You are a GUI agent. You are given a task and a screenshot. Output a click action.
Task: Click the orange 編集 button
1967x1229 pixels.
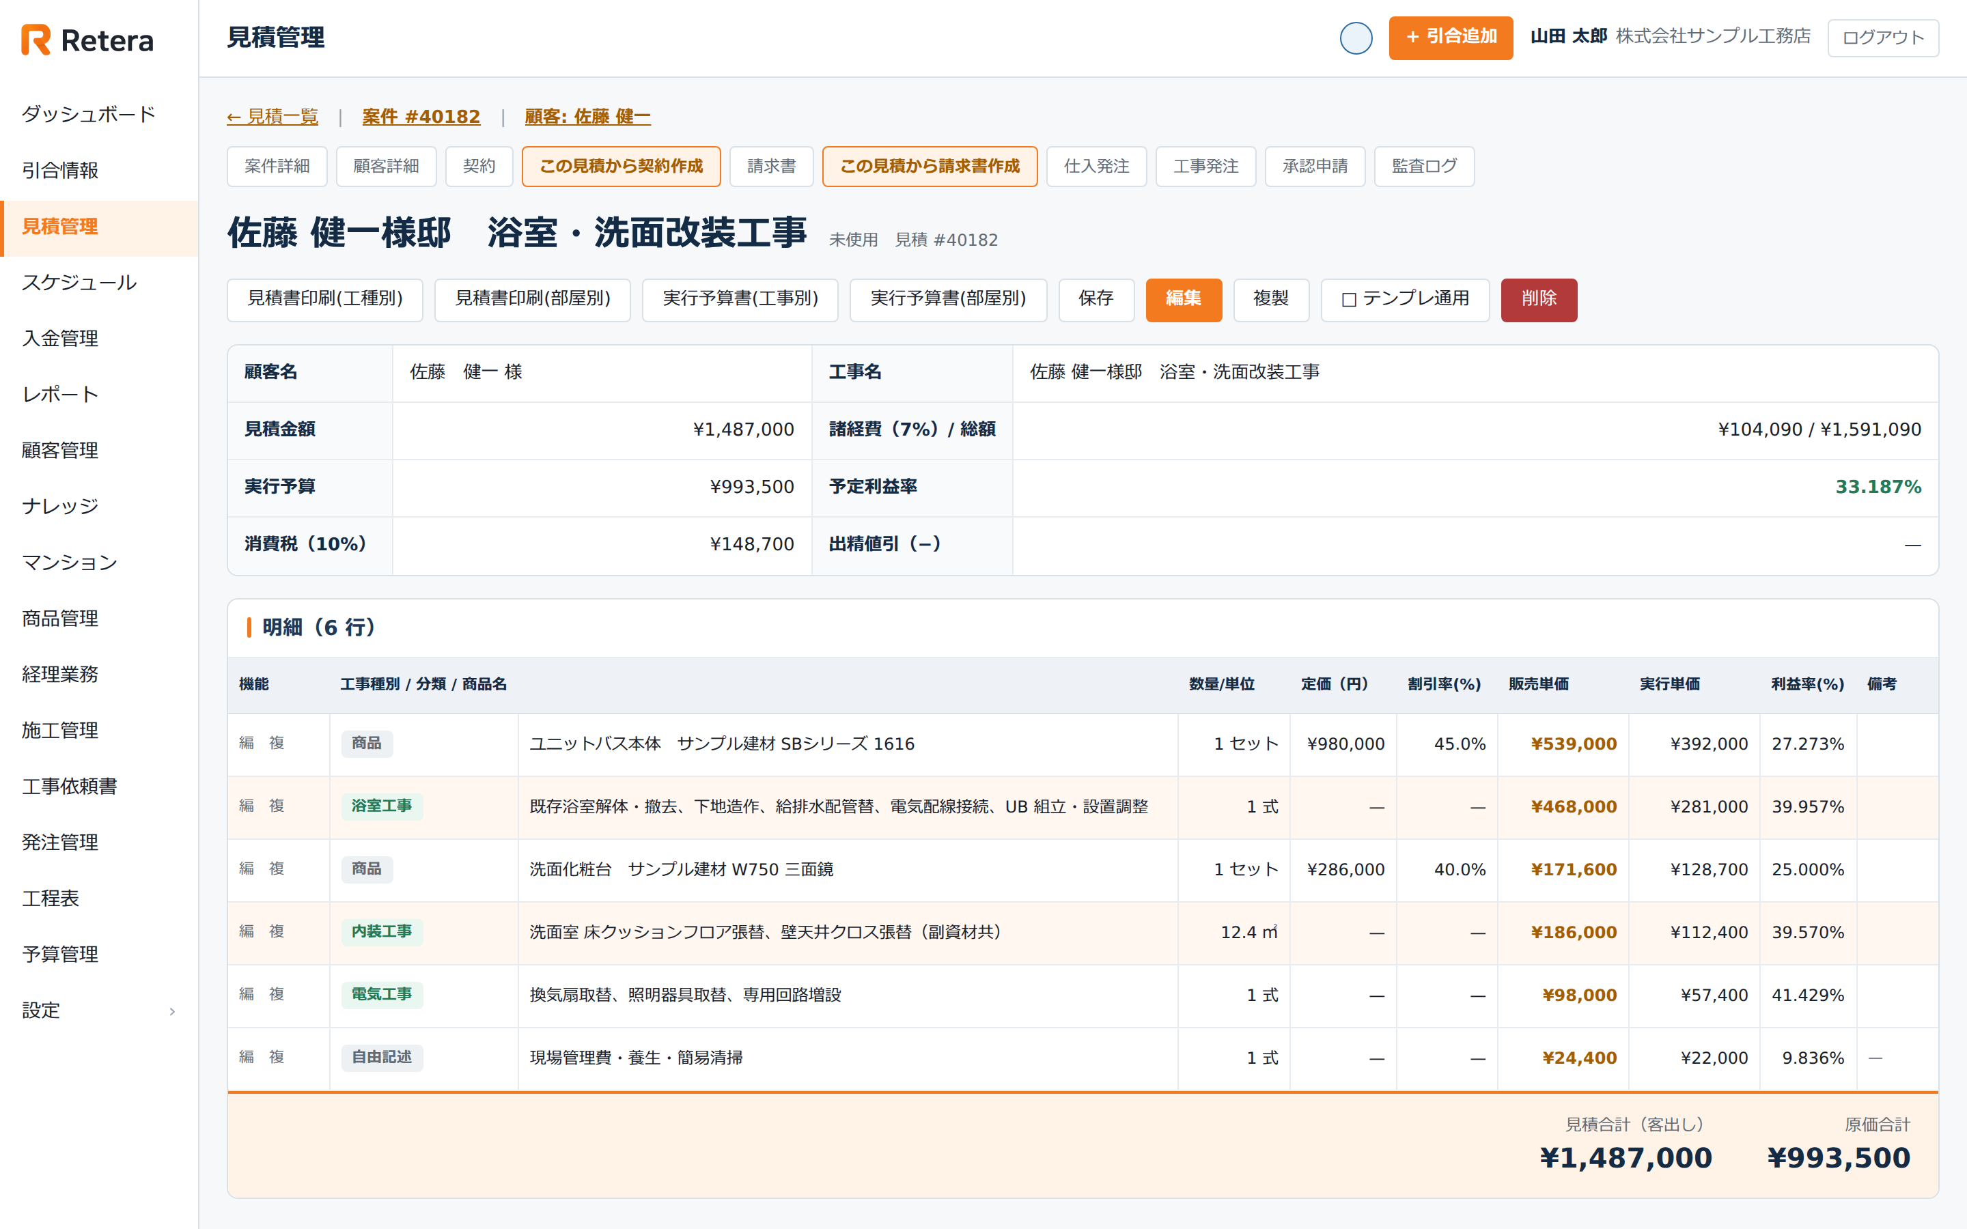tap(1184, 300)
